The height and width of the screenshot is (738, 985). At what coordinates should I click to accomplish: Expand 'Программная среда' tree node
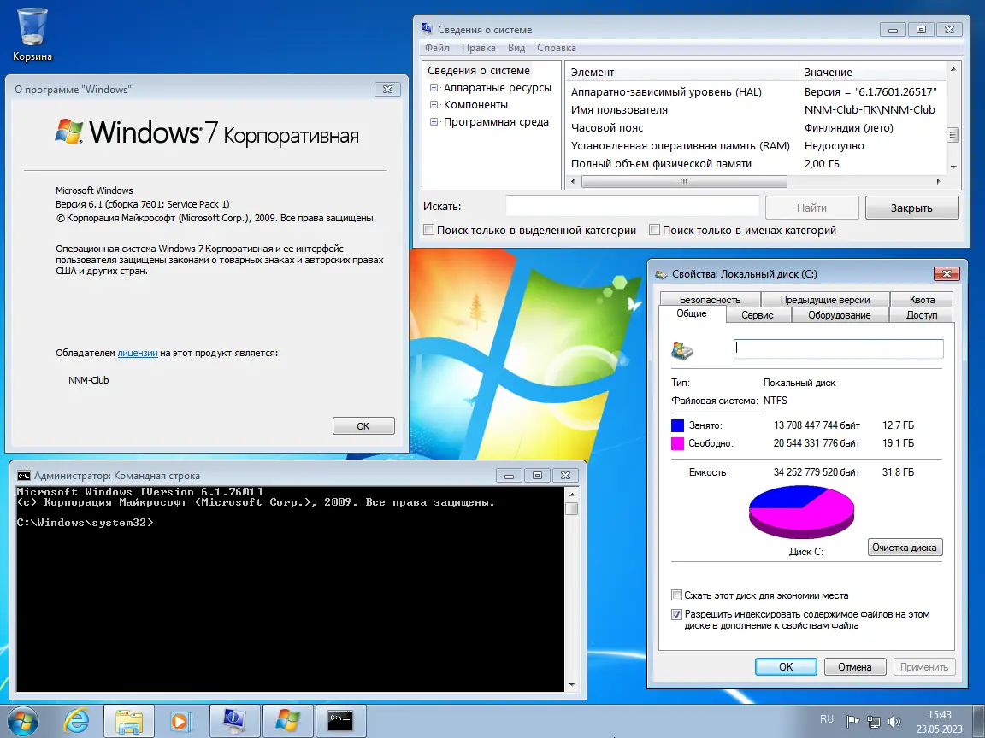[434, 122]
